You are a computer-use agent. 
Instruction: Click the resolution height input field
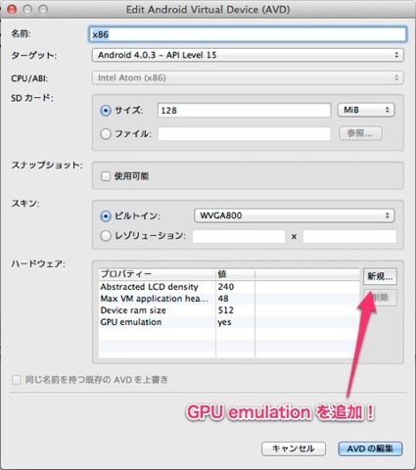tap(349, 236)
